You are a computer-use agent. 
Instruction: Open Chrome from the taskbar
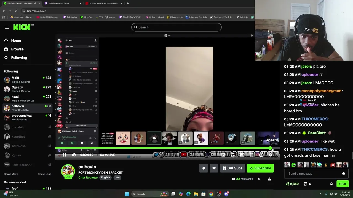(x=211, y=194)
